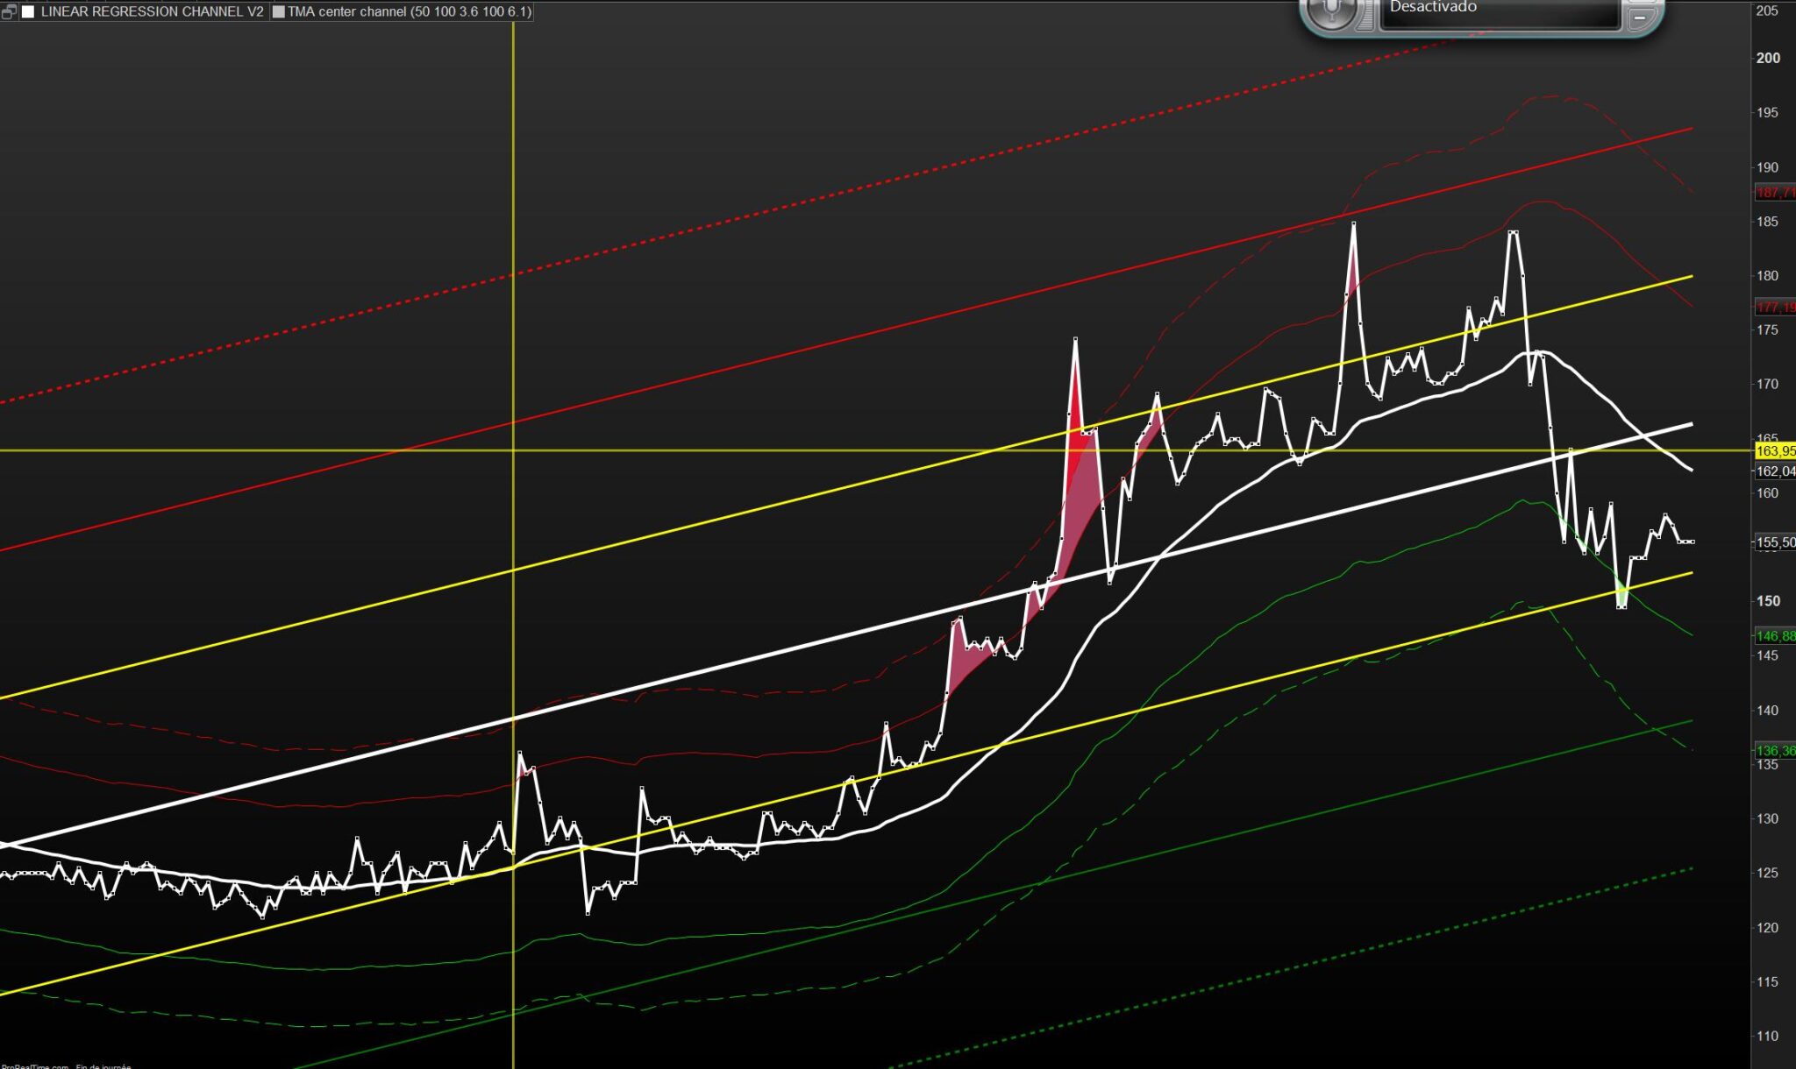This screenshot has height=1069, width=1796.
Task: Click the 200 level on the price scale
Action: tap(1768, 58)
